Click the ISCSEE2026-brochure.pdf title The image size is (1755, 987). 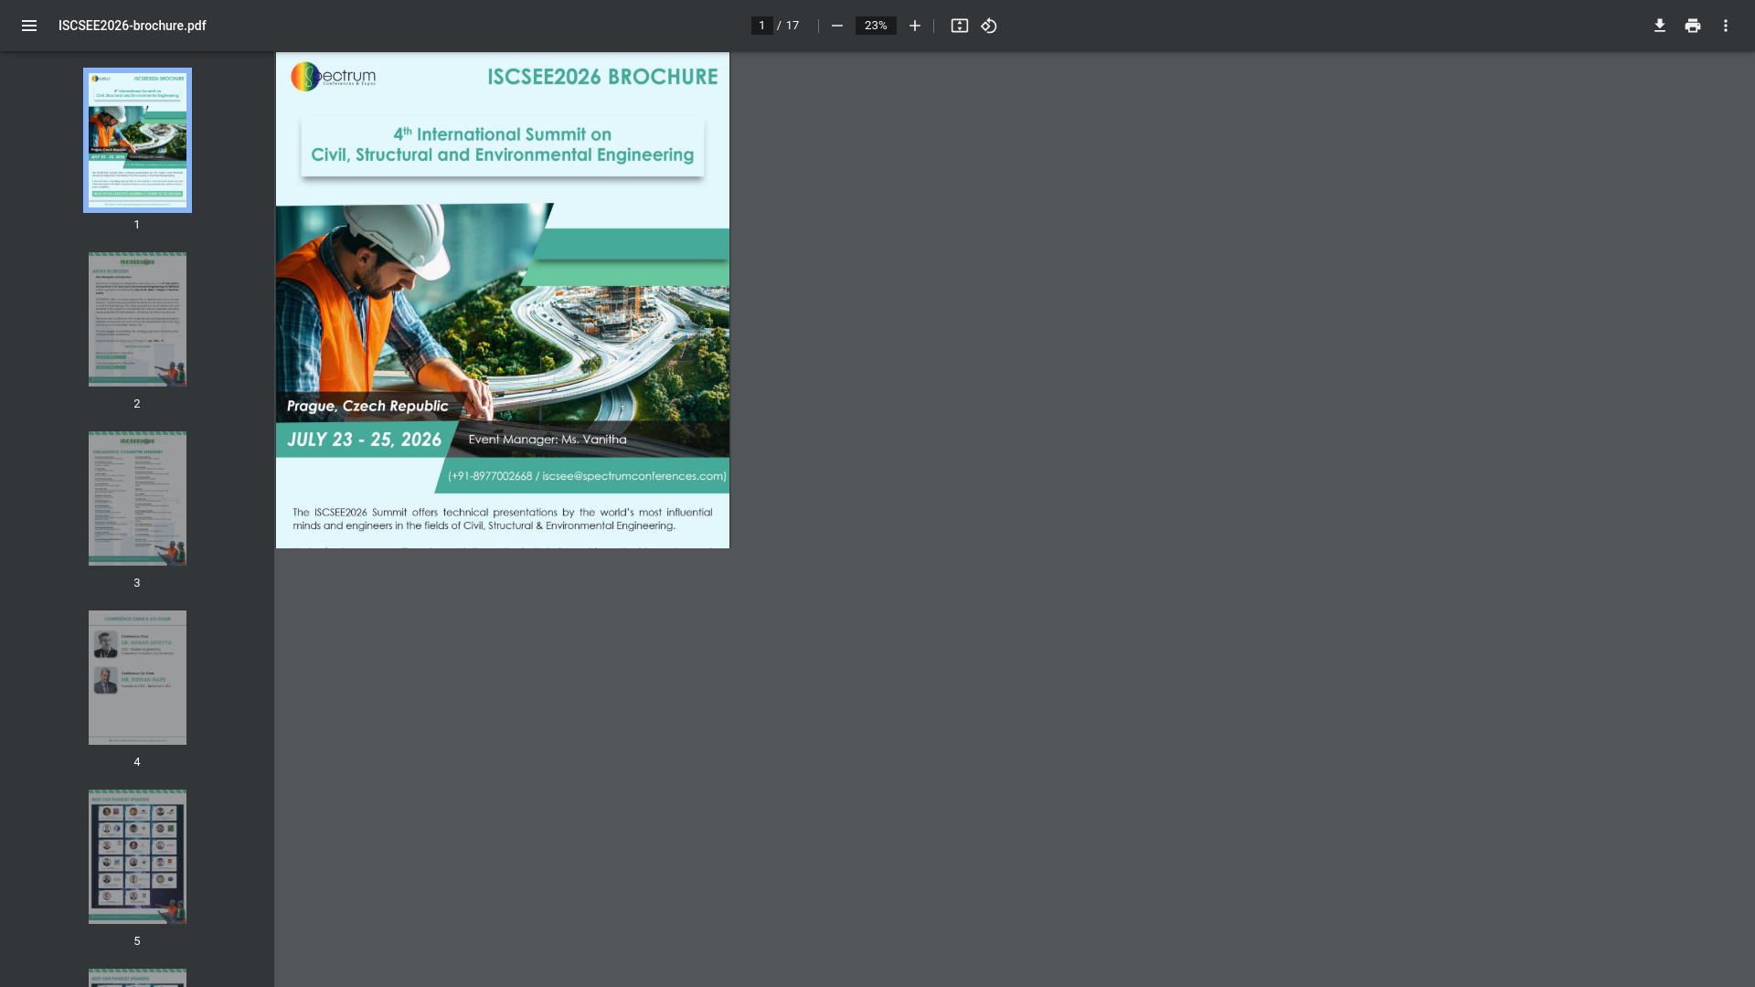coord(133,26)
